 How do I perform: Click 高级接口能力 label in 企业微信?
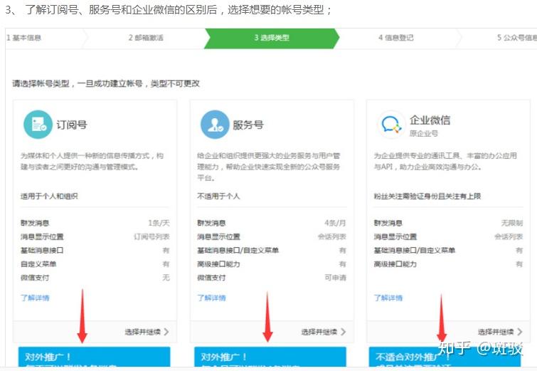[395, 264]
